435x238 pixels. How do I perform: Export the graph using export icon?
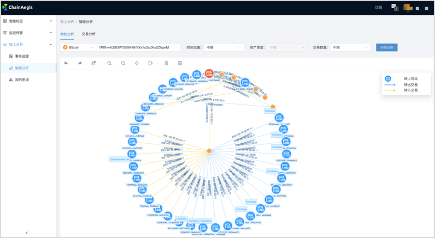coord(150,63)
